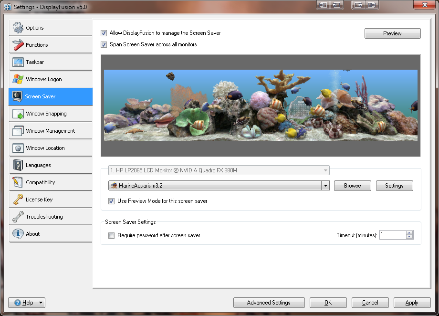
Task: Open About via the info icon
Action: [18, 234]
